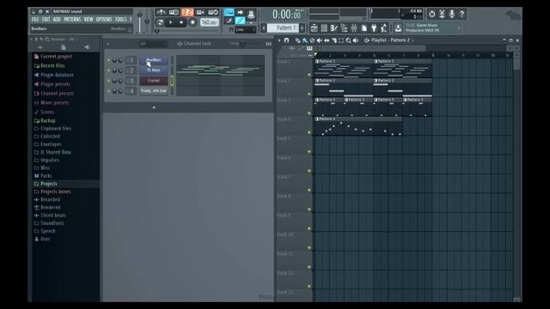Screen dimensions: 550x309
Task: Toggle the blue link/multilink icon
Action: [241, 21]
